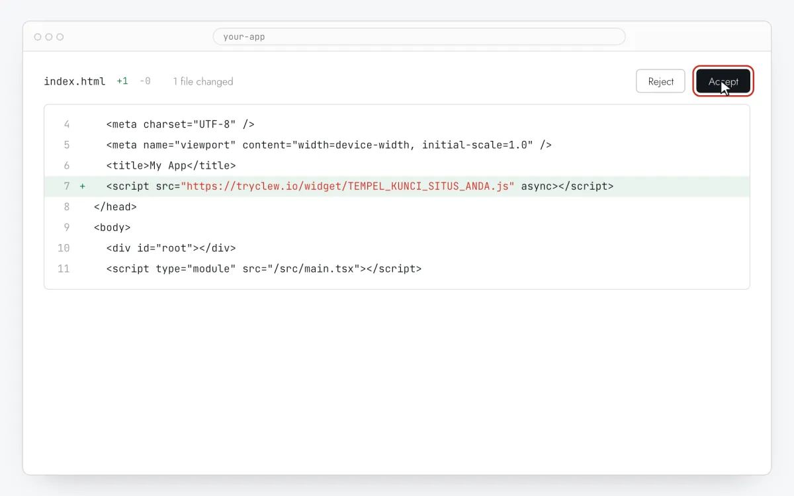Click the -0 deletions count

coord(145,81)
